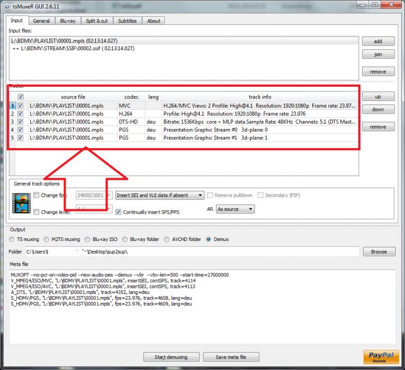Click the track info column header
405x370 pixels.
click(260, 97)
